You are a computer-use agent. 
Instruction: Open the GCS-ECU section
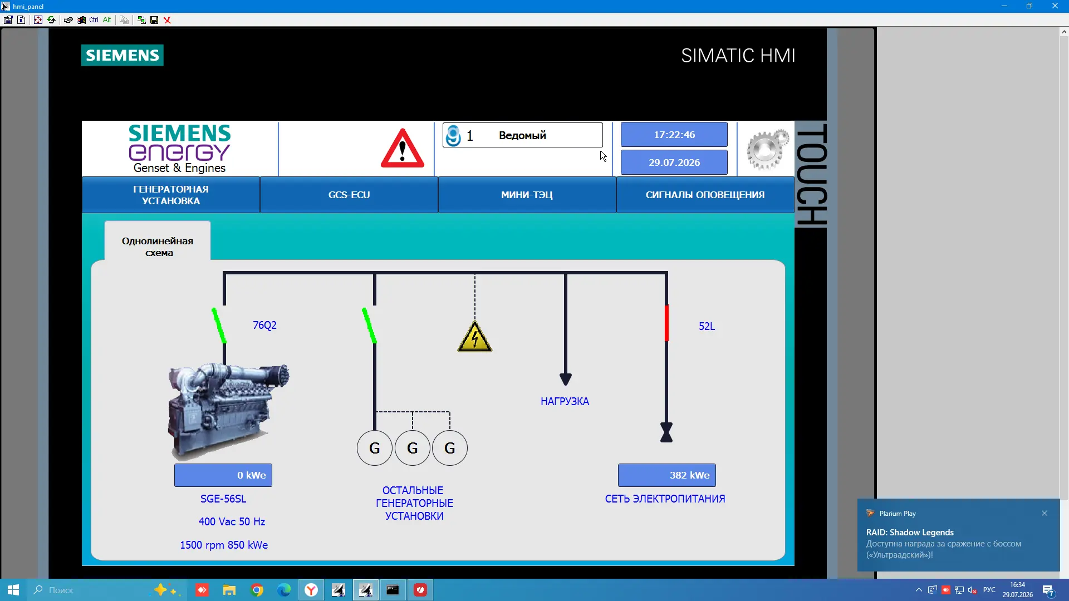pos(349,195)
